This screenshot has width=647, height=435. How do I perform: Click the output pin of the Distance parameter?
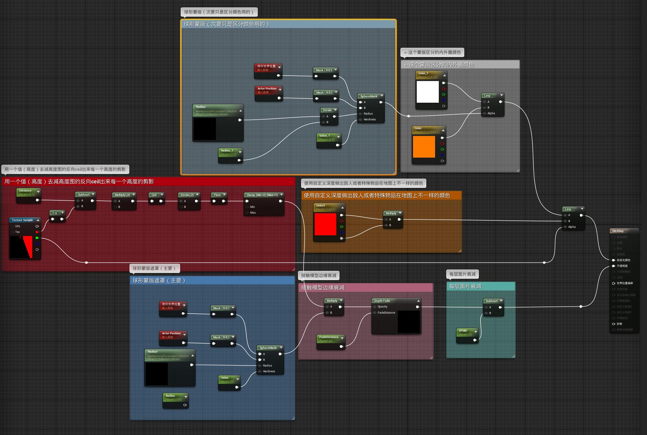(x=37, y=200)
